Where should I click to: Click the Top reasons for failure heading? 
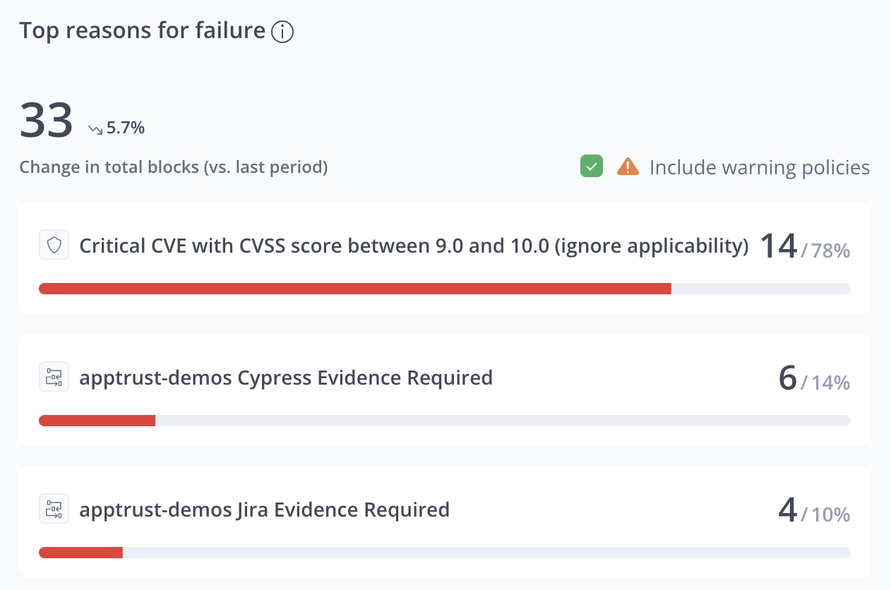pyautogui.click(x=142, y=31)
